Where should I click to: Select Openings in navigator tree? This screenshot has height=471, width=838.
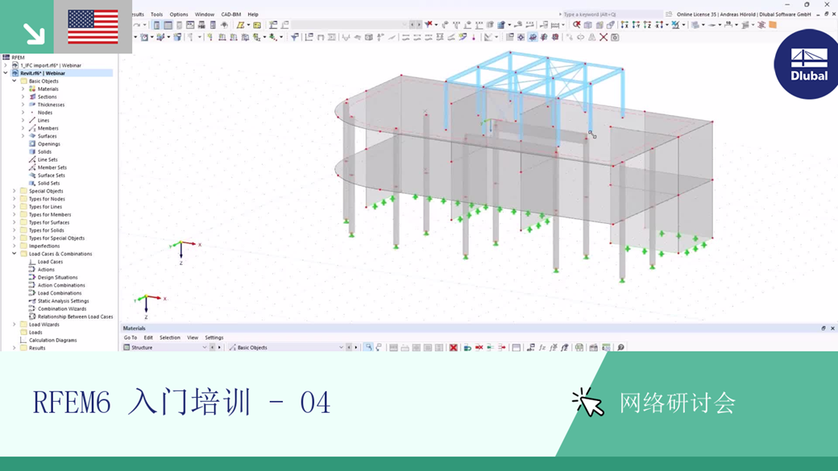[x=48, y=143]
